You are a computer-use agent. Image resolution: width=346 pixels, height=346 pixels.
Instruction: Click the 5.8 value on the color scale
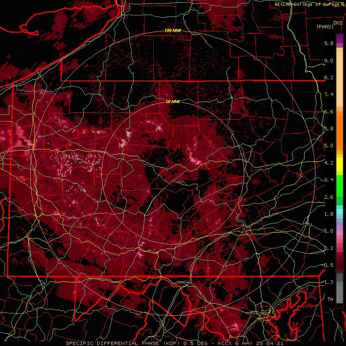[x=329, y=129]
